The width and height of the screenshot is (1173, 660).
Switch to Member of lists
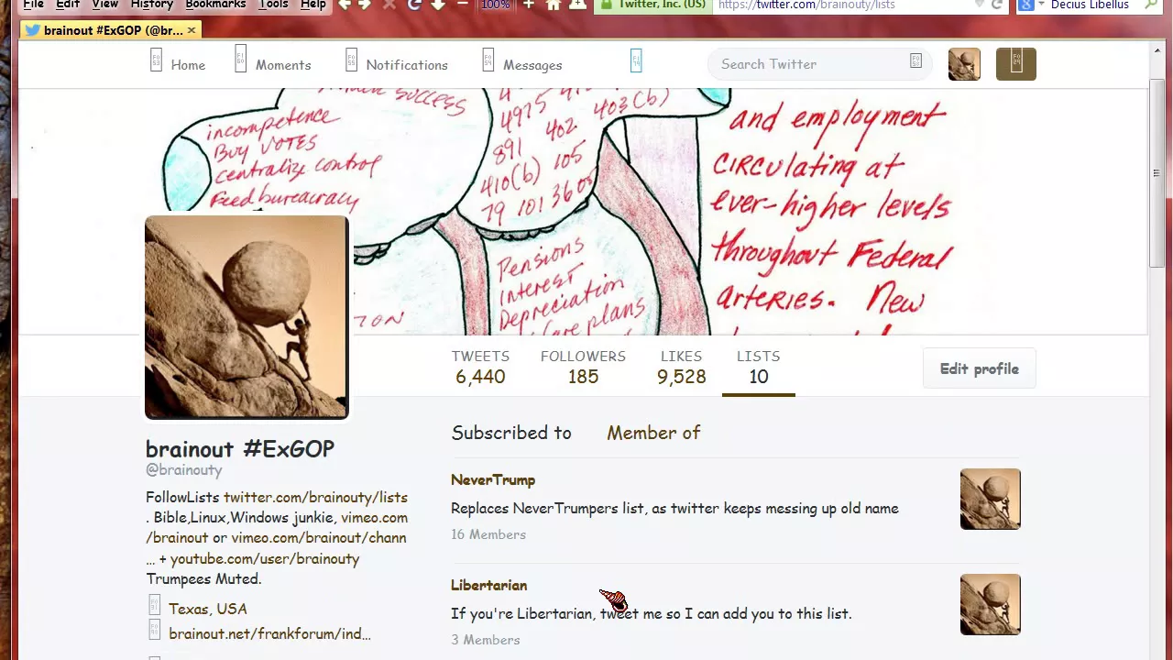tap(653, 433)
